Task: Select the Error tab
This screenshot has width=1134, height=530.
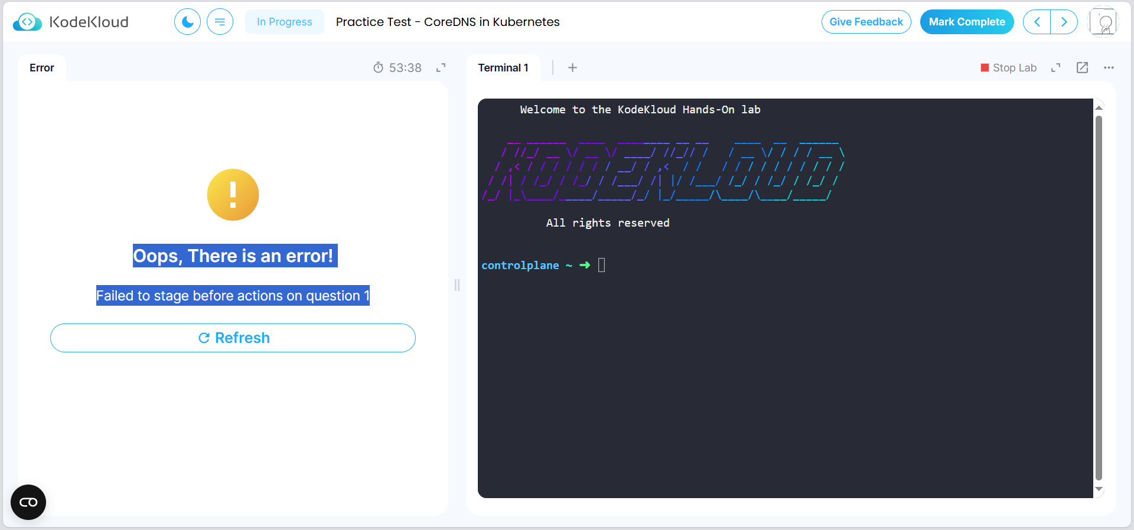Action: tap(42, 68)
